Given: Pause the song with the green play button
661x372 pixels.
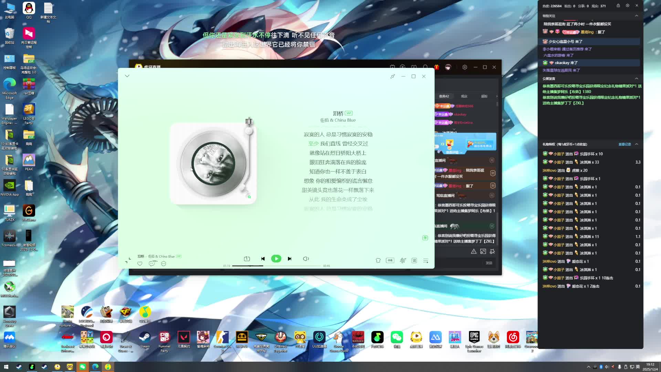Looking at the screenshot, I should tap(276, 259).
